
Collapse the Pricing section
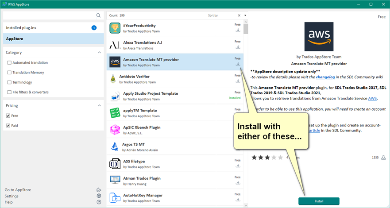(100, 106)
